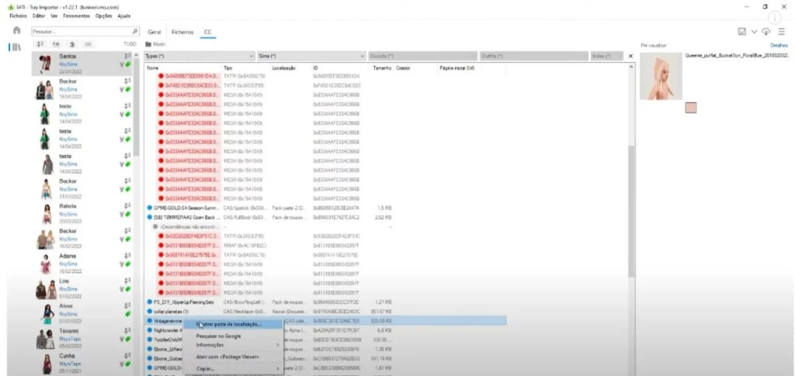
Task: Expand the Sims (*) dropdown
Action: pyautogui.click(x=311, y=56)
